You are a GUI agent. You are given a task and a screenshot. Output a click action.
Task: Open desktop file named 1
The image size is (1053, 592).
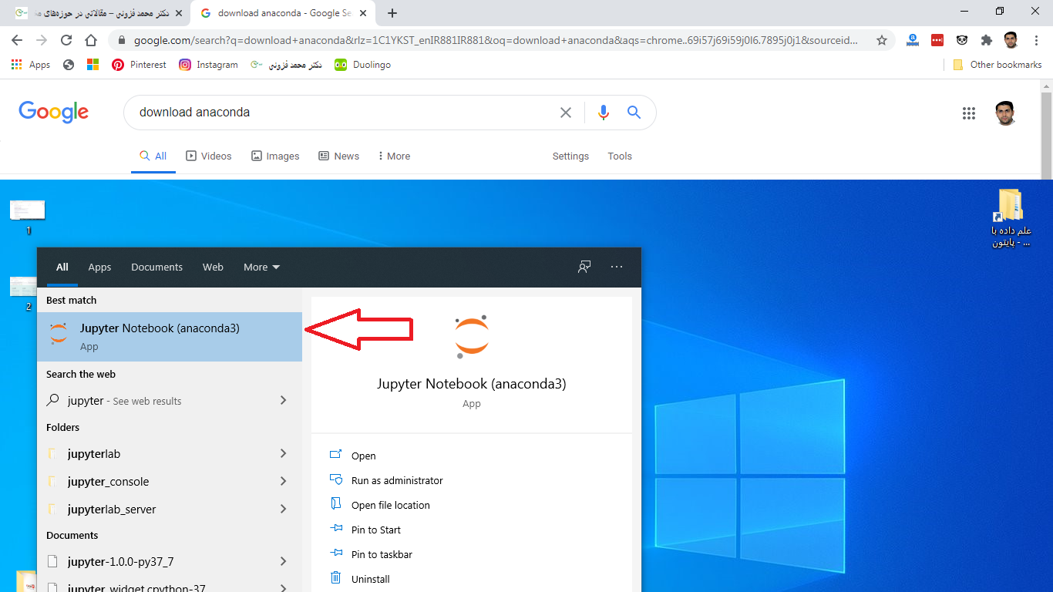tap(28, 217)
